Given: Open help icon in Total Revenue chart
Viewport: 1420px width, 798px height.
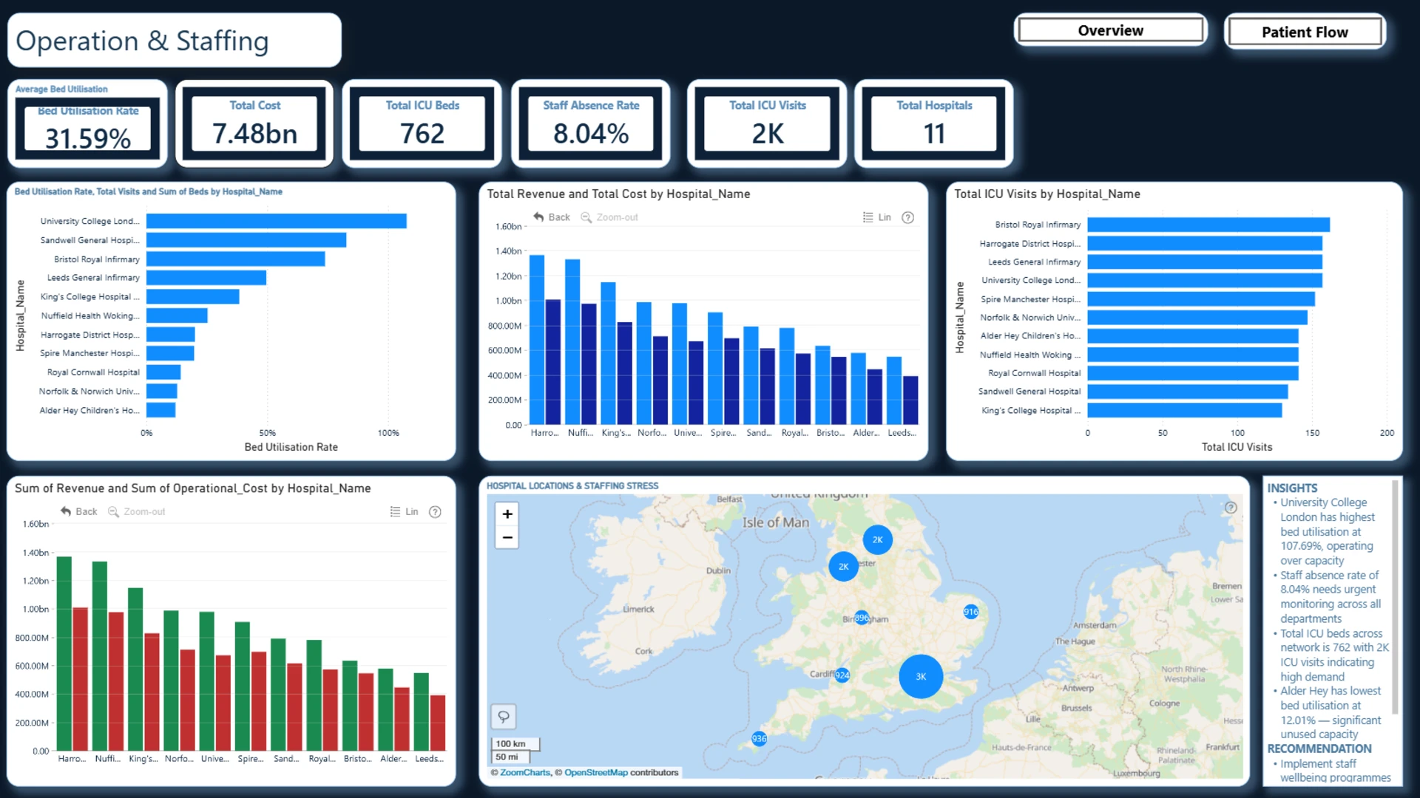Looking at the screenshot, I should coord(908,217).
